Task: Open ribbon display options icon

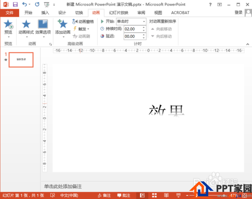Action: 219,5
